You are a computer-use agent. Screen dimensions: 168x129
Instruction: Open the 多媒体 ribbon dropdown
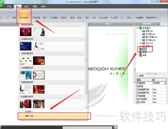click(64, 18)
